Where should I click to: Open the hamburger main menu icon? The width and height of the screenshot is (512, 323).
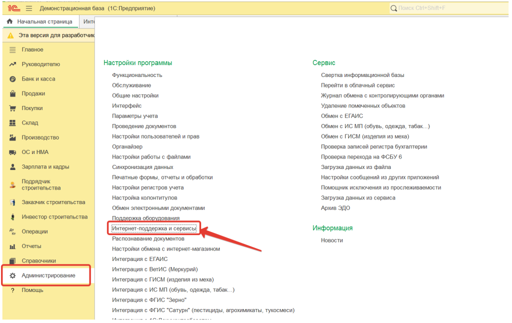pos(29,8)
